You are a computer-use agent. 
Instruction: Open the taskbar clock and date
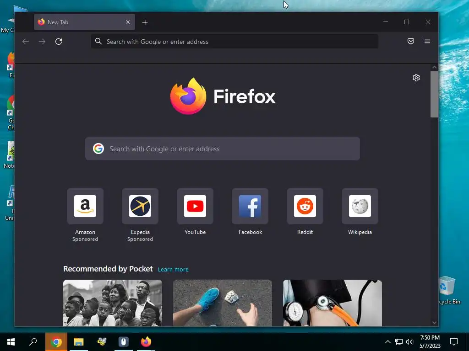point(430,342)
